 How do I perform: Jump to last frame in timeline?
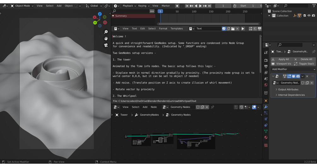click(209, 6)
